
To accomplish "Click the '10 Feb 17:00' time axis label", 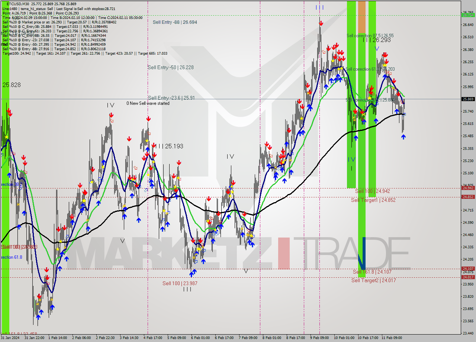I will point(367,338).
